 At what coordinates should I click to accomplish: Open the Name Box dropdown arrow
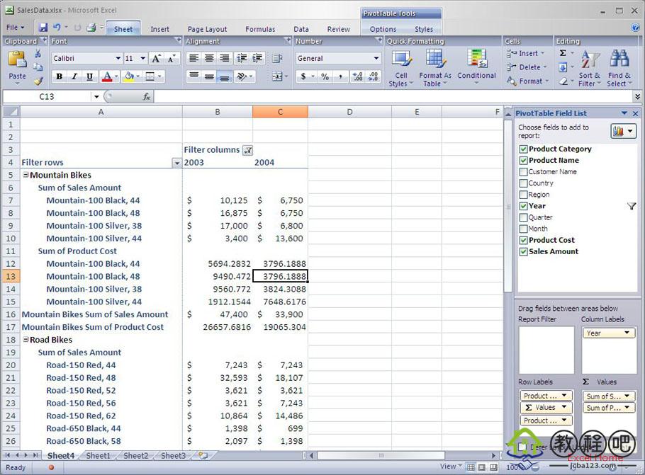pos(96,96)
